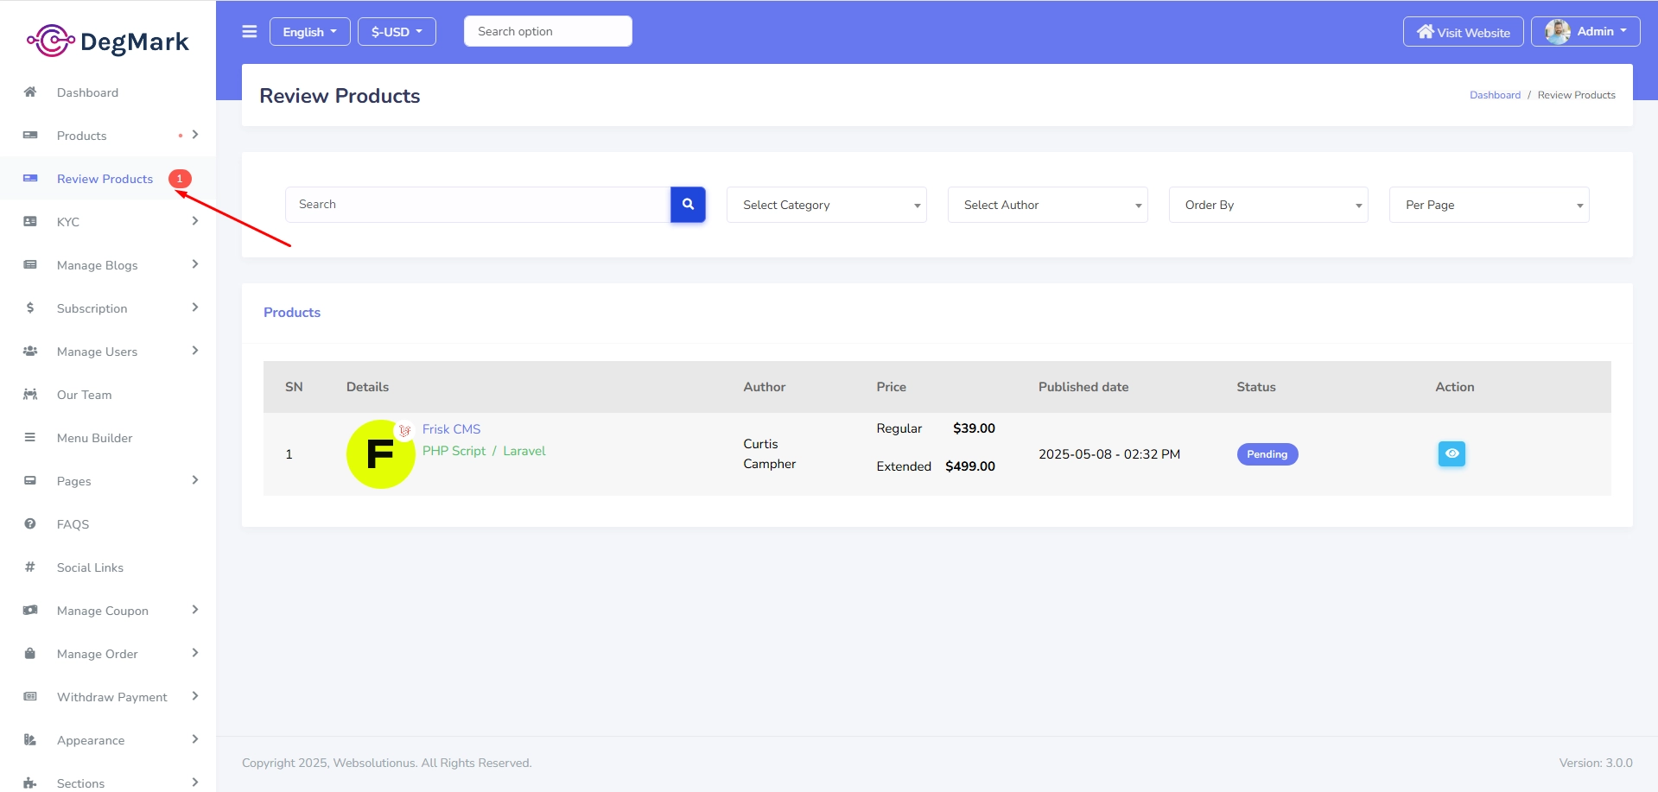Click the FAQS question mark icon
Viewport: 1658px width, 792px height.
click(30, 523)
